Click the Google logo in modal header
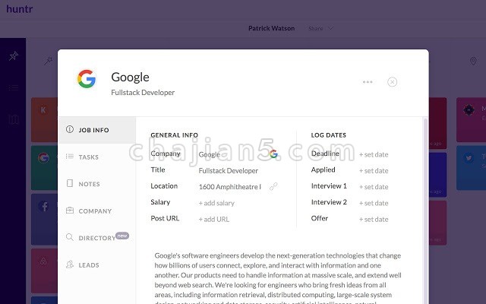The height and width of the screenshot is (304, 486). pyautogui.click(x=87, y=79)
